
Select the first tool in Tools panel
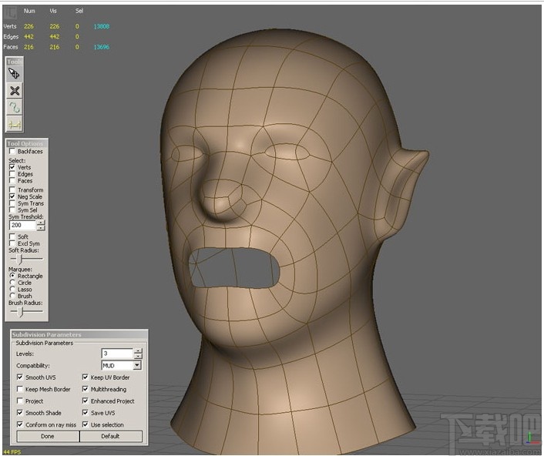15,74
